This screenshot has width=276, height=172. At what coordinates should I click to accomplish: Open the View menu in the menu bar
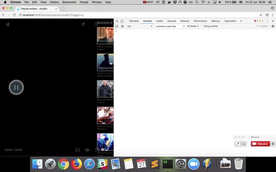click(x=43, y=2)
